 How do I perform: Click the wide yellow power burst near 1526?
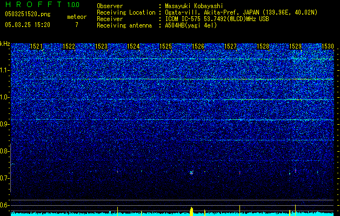click(x=191, y=212)
